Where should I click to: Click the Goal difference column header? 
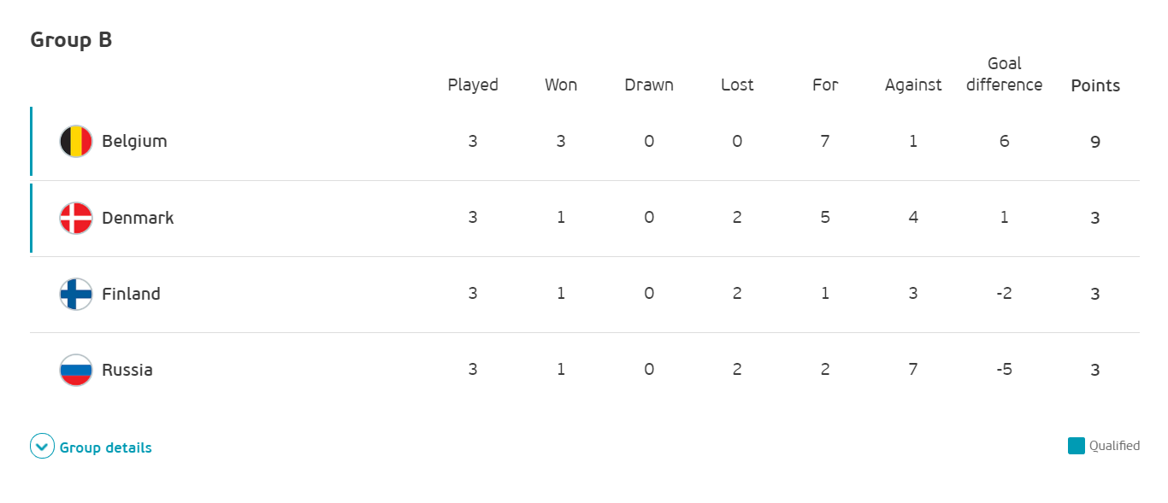[x=1004, y=74]
